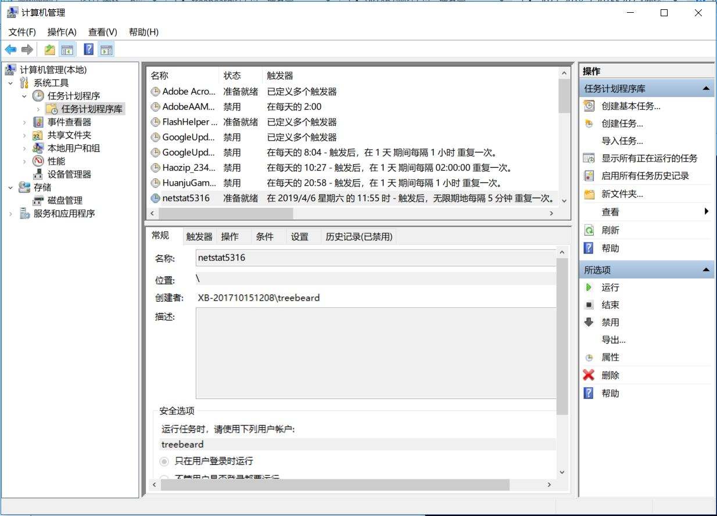Collapse the 所选项 actions section
Image resolution: width=717 pixels, height=516 pixels.
[706, 270]
